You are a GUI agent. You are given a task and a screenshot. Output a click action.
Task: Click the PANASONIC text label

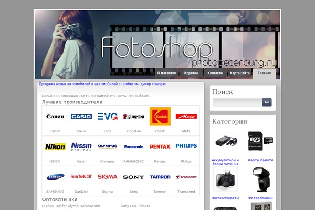click(x=133, y=161)
